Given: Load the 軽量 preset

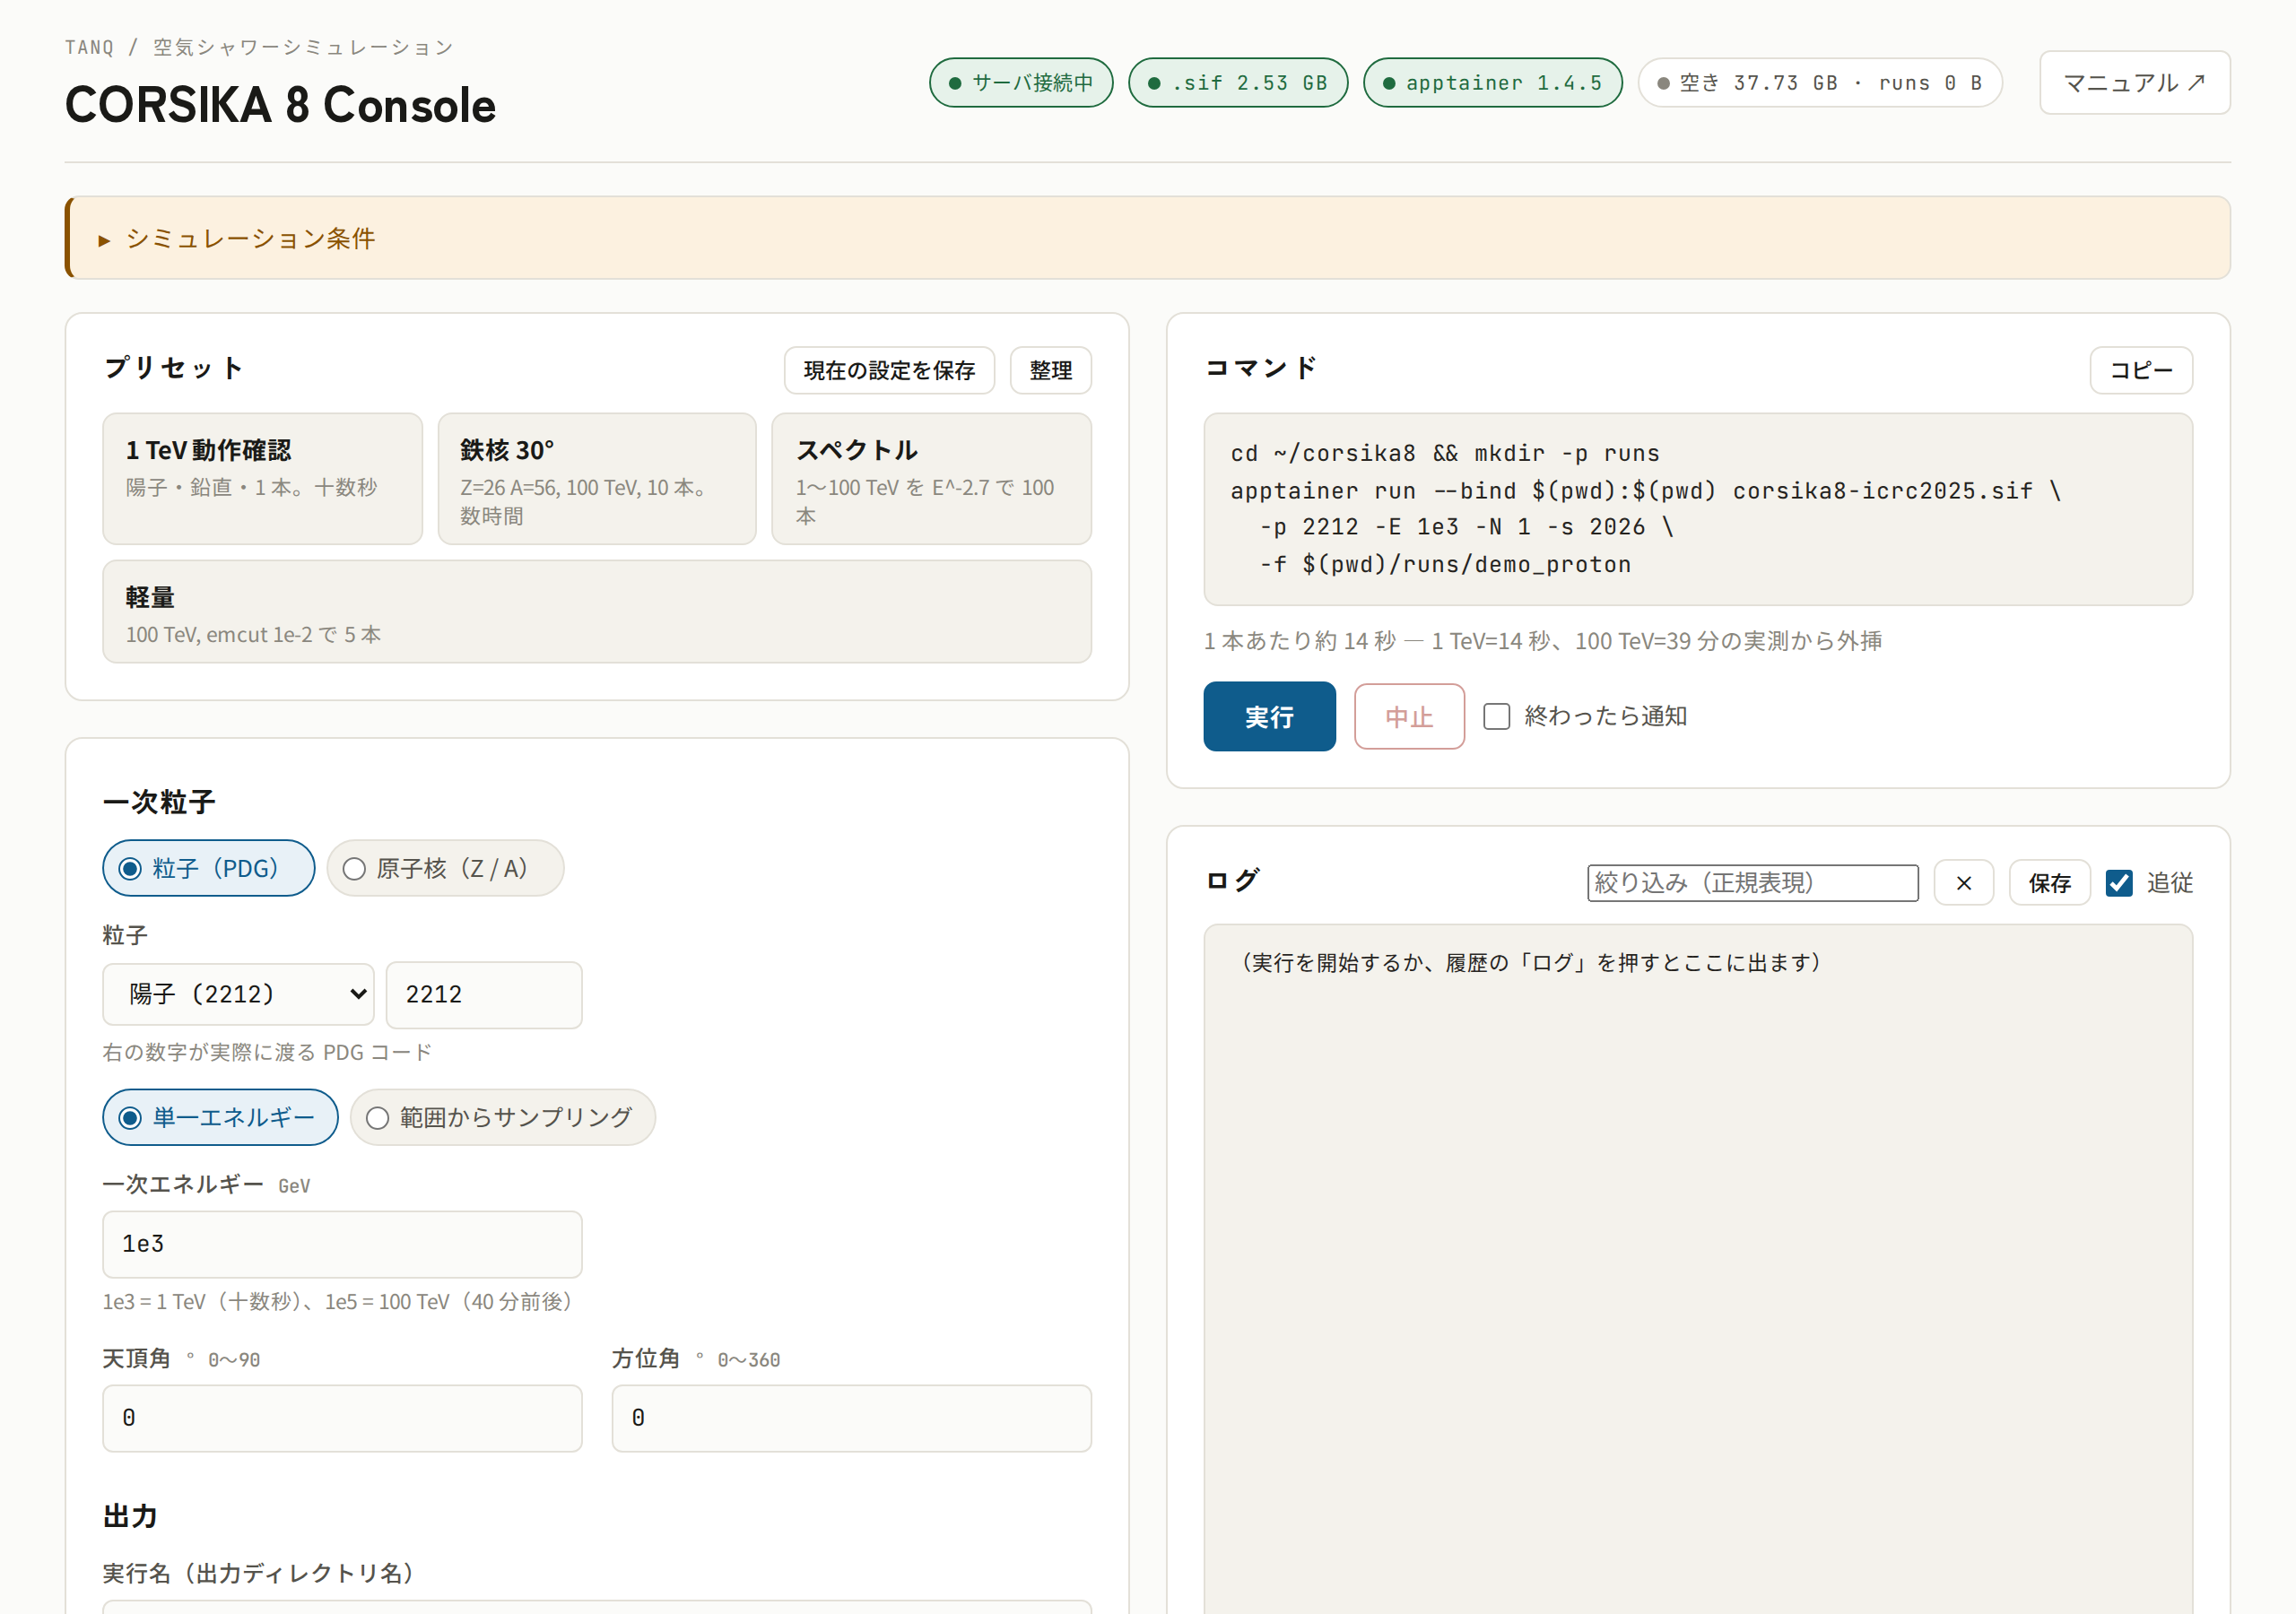Looking at the screenshot, I should tap(597, 612).
